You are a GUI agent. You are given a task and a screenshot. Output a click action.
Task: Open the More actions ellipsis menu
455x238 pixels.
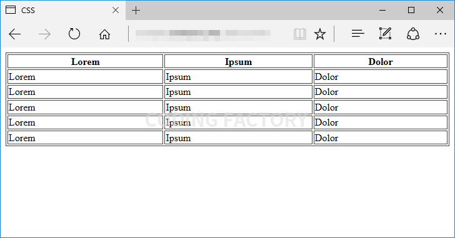pyautogui.click(x=441, y=34)
